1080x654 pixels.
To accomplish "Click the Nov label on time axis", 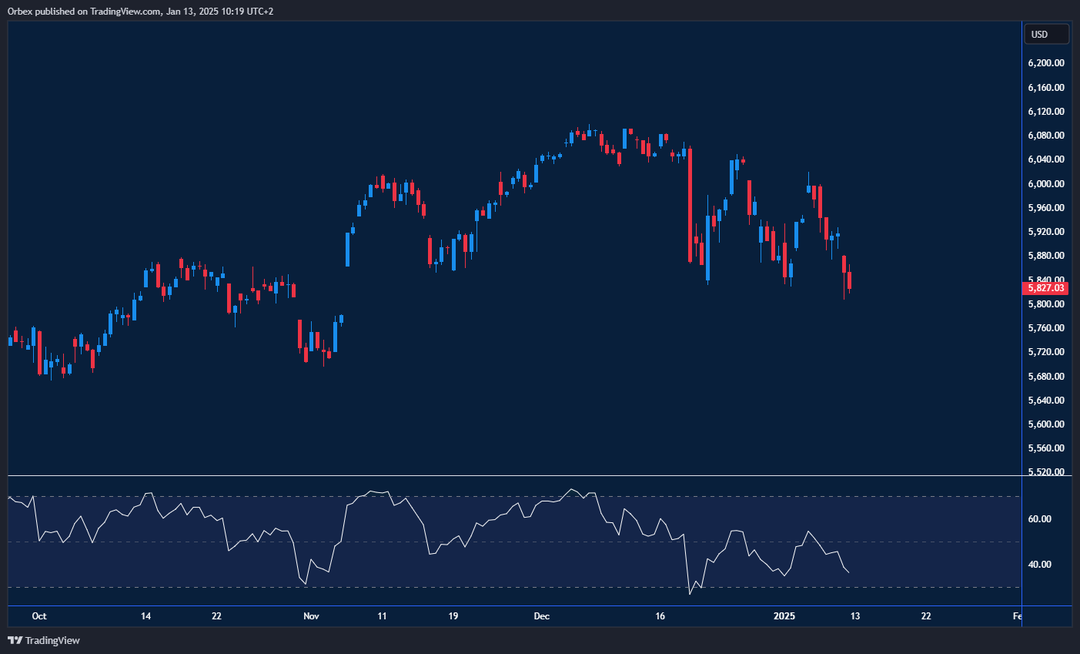I will click(x=311, y=616).
